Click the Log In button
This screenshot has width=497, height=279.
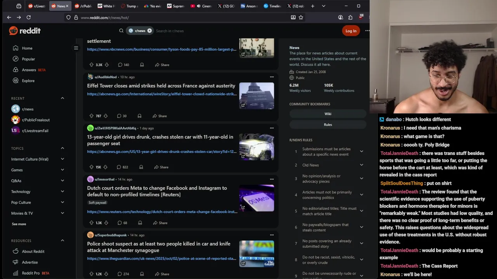(351, 31)
